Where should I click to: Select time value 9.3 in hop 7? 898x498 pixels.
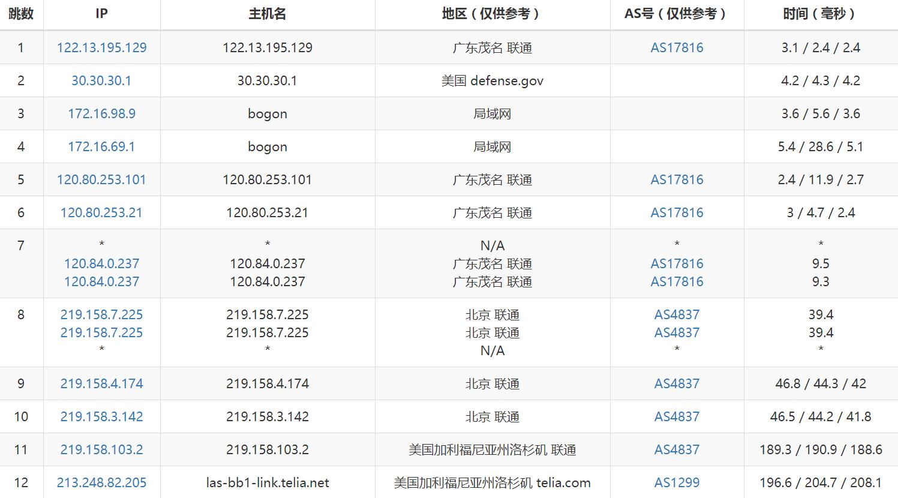click(821, 282)
